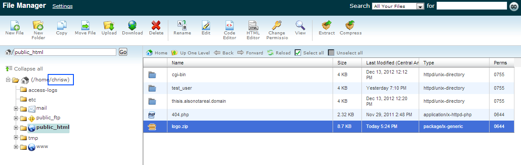Launch the Code Editor

point(229,25)
